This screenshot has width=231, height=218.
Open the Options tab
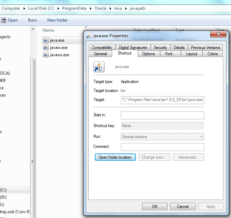tap(148, 54)
